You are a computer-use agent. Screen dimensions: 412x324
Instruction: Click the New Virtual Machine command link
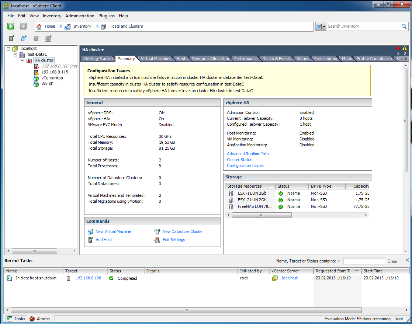113,231
